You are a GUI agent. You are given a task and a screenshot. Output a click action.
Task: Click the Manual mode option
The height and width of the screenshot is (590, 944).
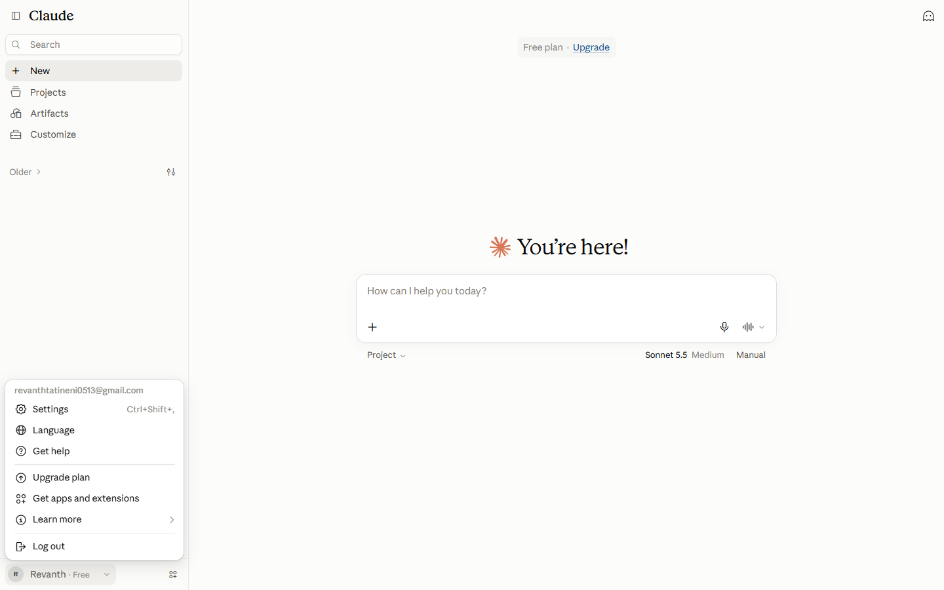click(x=751, y=355)
